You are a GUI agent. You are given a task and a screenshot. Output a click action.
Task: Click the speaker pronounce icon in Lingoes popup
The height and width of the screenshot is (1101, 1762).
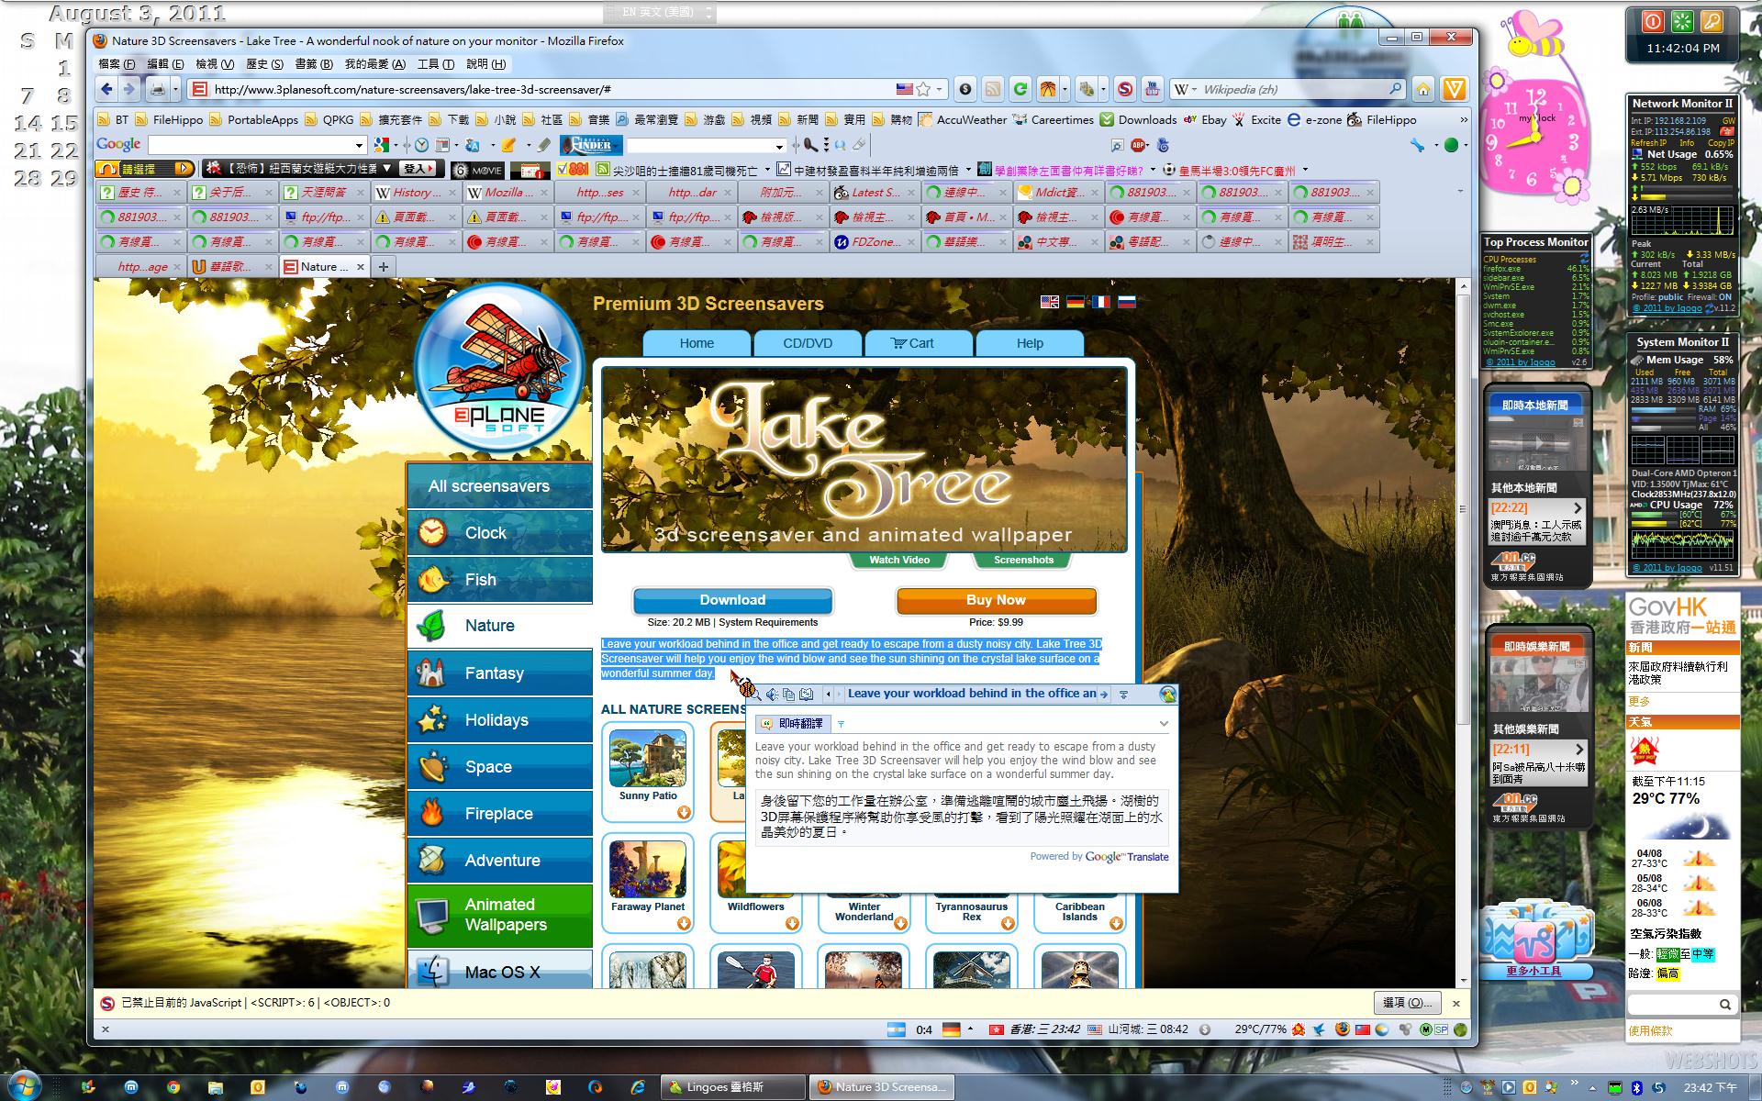[x=772, y=695]
